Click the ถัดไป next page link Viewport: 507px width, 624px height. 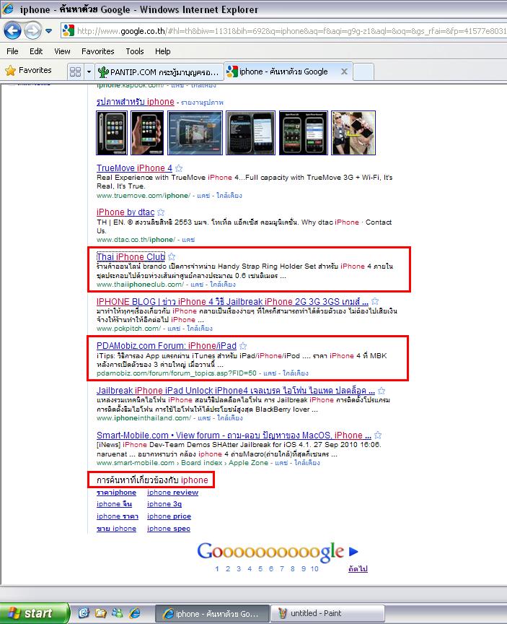(x=358, y=569)
